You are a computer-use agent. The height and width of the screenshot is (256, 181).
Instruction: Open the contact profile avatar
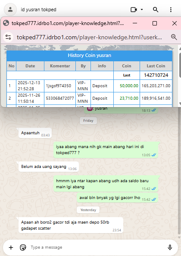coord(10,9)
